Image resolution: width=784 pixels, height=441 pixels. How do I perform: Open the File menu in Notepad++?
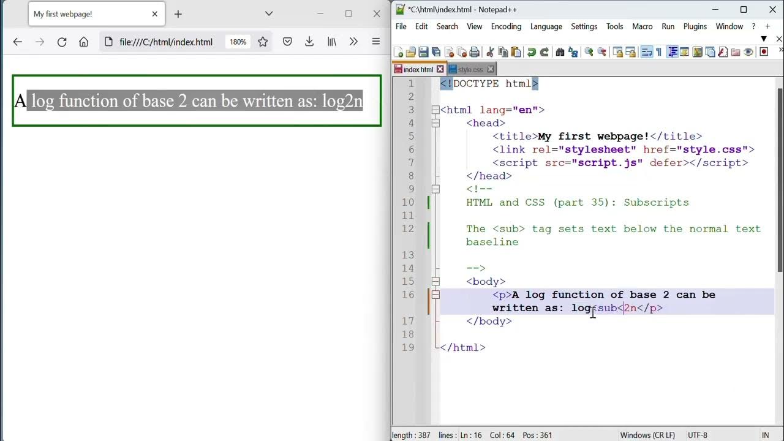[x=401, y=26]
